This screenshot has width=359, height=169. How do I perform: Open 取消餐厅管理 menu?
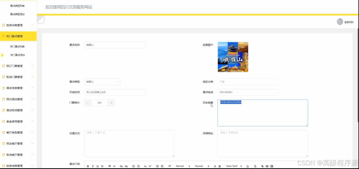(18, 155)
